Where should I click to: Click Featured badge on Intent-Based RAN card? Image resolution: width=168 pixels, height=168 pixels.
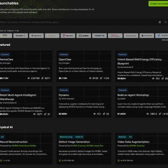click(123, 54)
